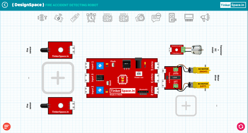The height and width of the screenshot is (133, 248).
Task: Click the LM317 regulator on the board
Action: pos(126,64)
